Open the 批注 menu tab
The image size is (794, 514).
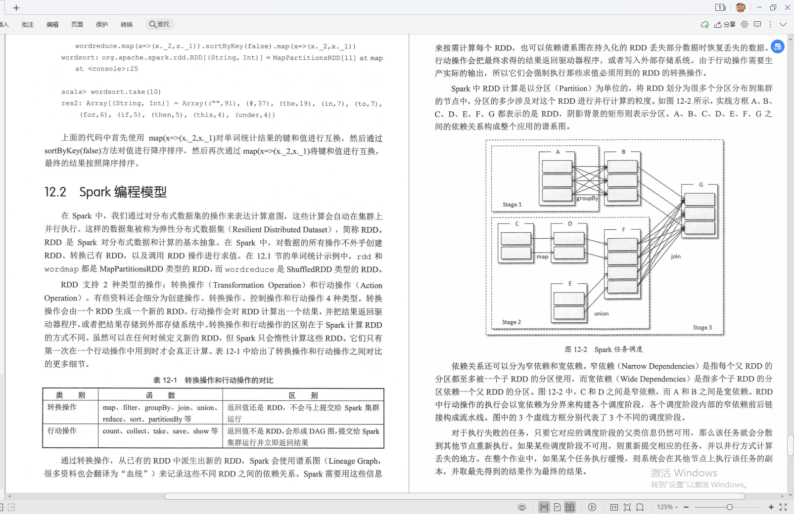click(x=28, y=24)
